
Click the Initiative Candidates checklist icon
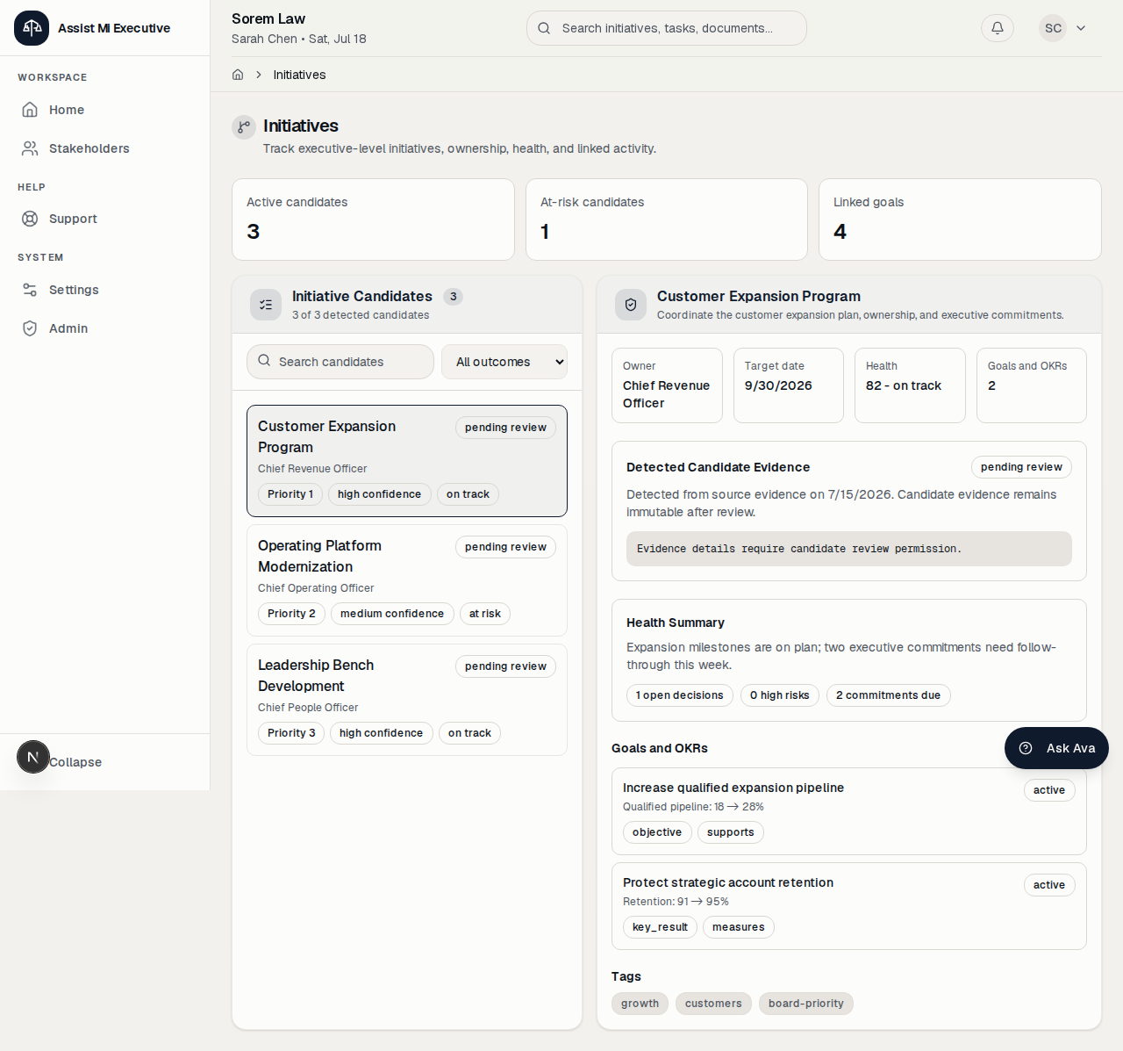coord(266,305)
